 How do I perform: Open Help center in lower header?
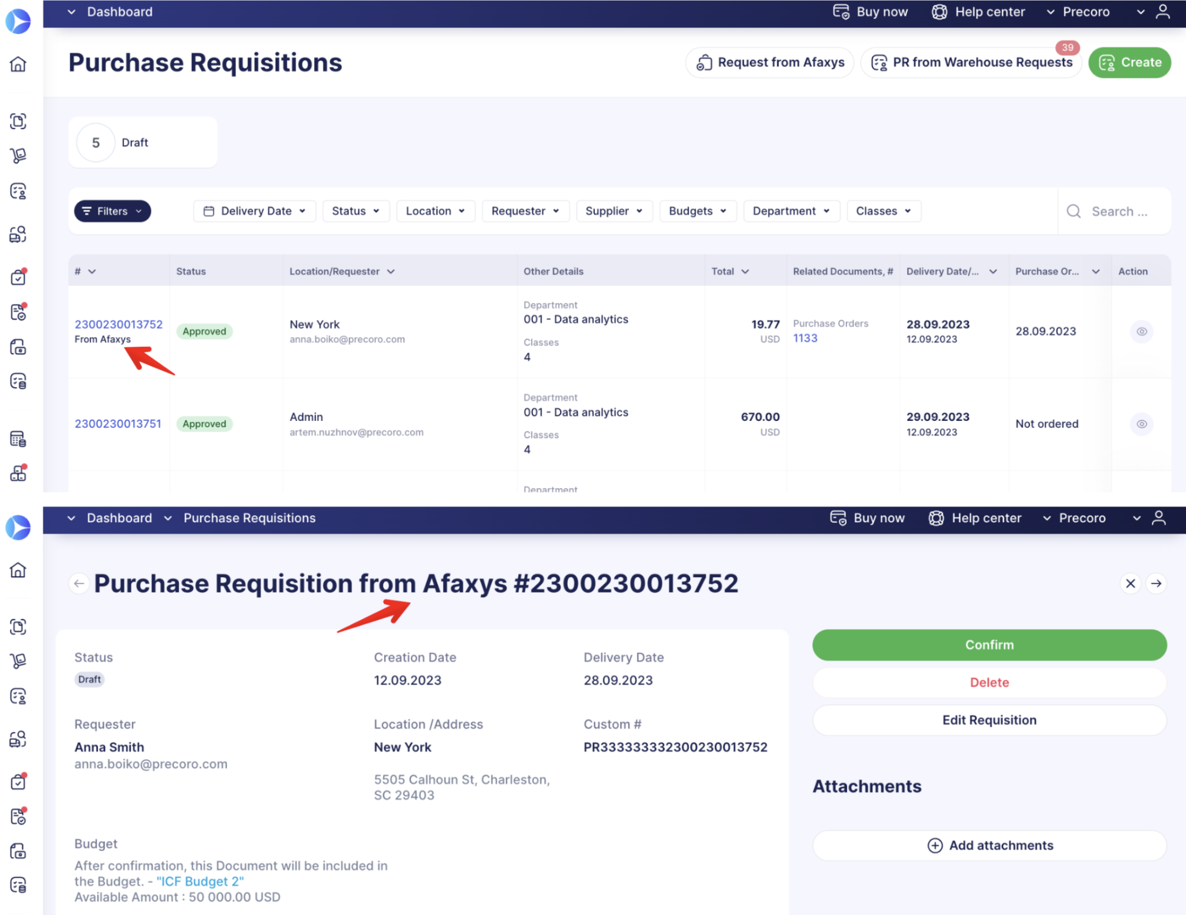click(974, 518)
